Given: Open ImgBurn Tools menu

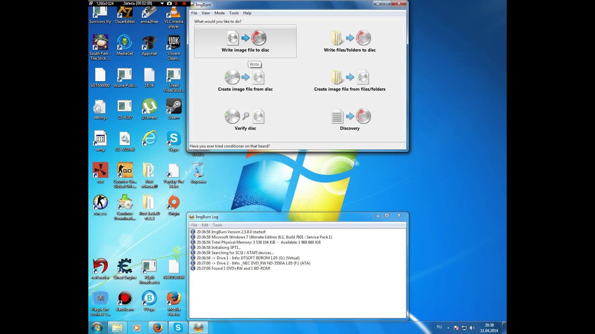Looking at the screenshot, I should click(234, 13).
